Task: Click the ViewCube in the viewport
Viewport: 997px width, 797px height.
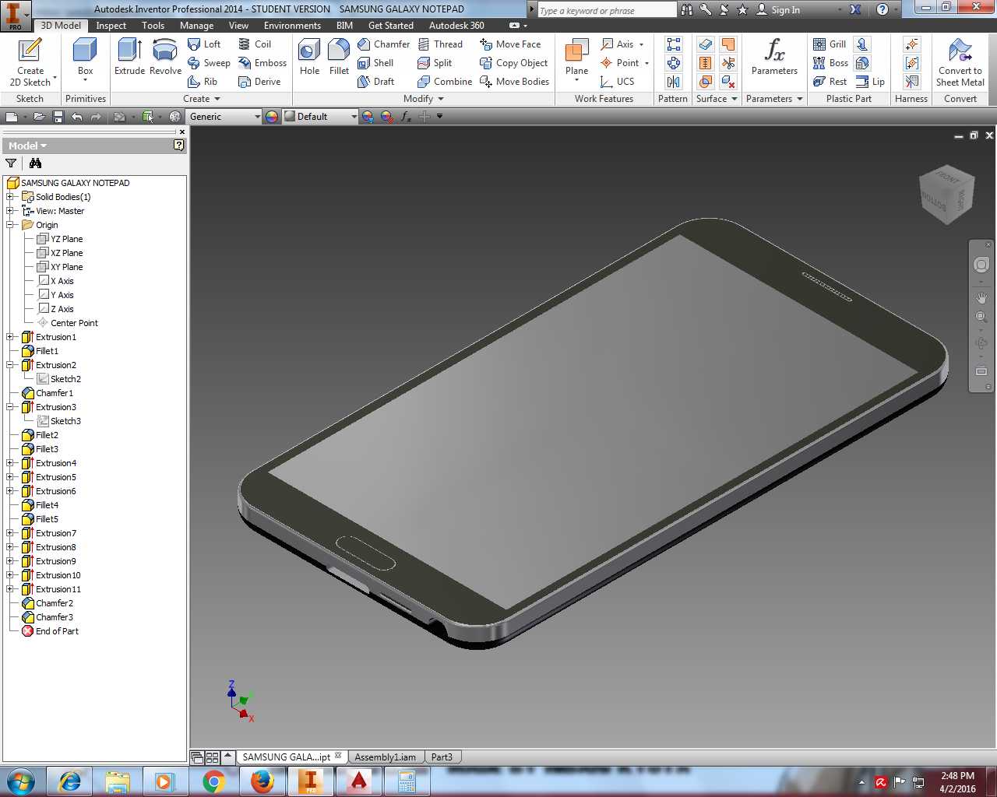Action: (946, 195)
